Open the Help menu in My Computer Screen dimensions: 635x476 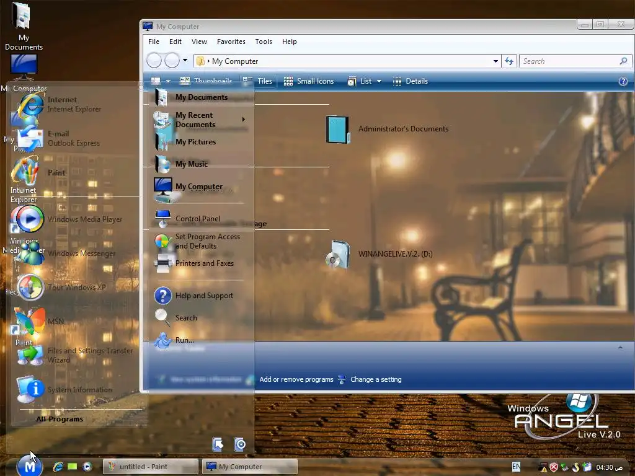[x=290, y=42]
